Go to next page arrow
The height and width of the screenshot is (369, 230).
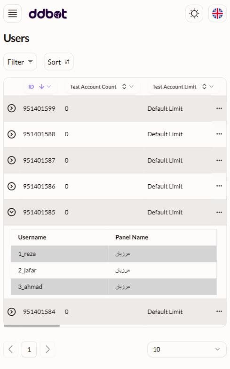coord(48,349)
